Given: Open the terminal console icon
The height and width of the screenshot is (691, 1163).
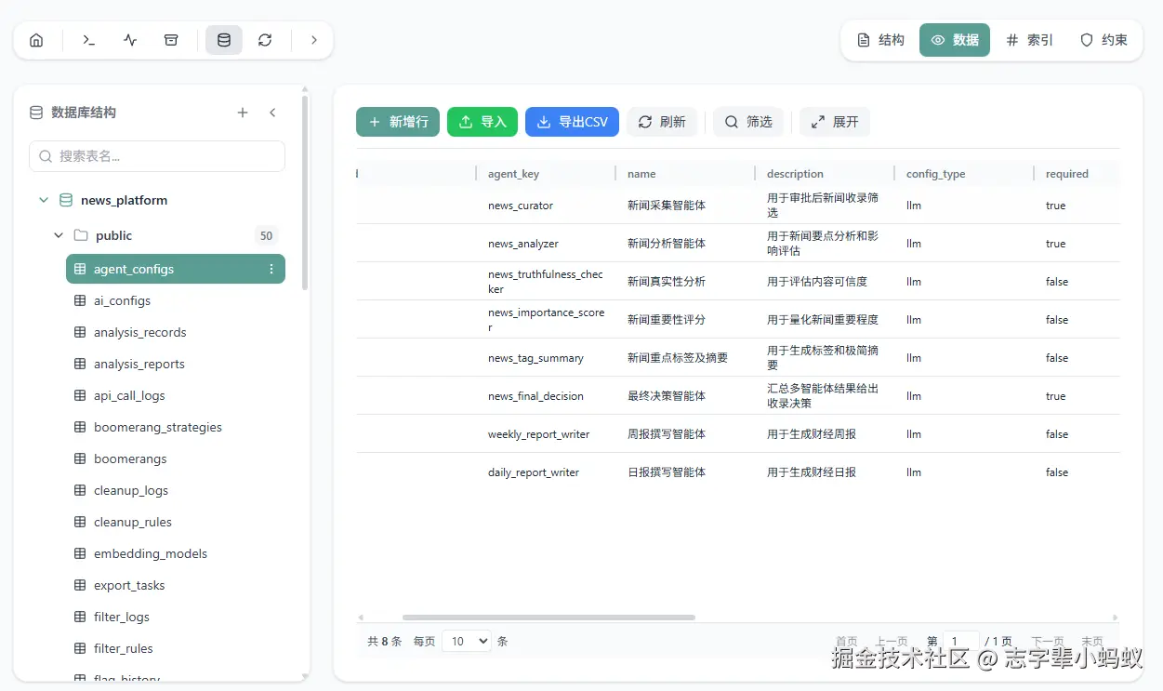Looking at the screenshot, I should 89,40.
